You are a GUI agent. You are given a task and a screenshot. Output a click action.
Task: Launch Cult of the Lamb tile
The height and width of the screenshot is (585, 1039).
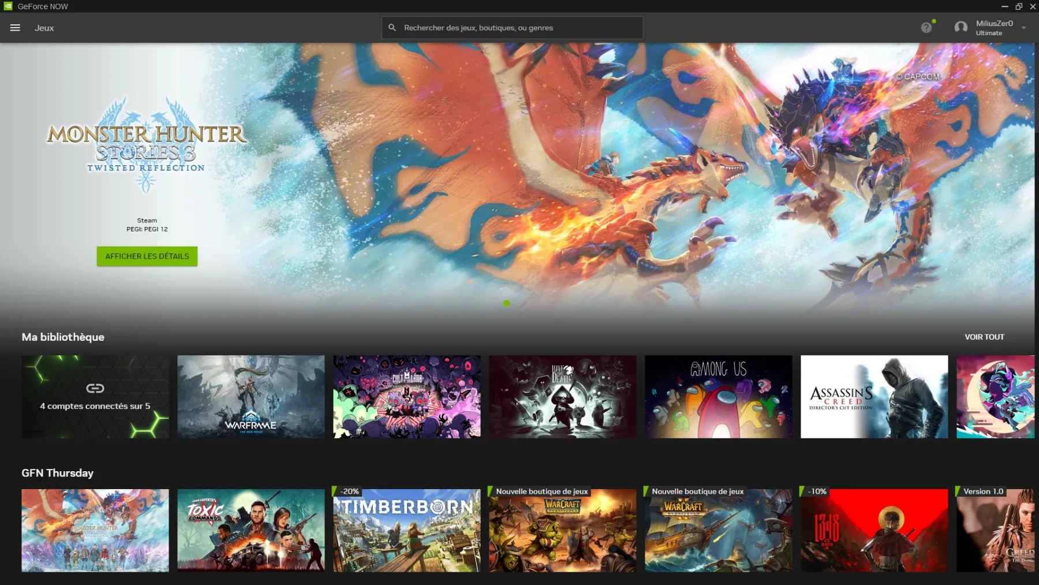[x=407, y=397]
